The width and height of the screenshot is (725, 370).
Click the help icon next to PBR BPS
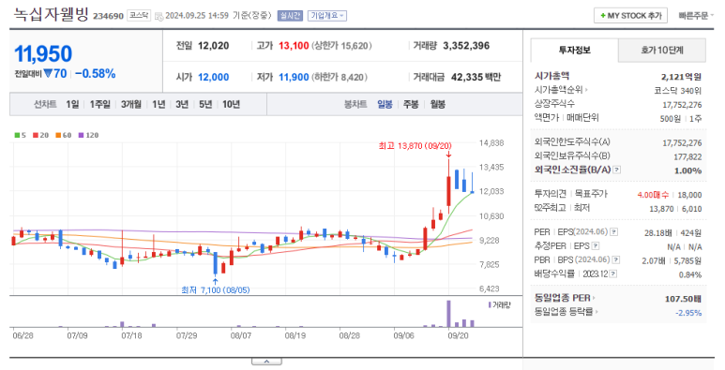616,260
